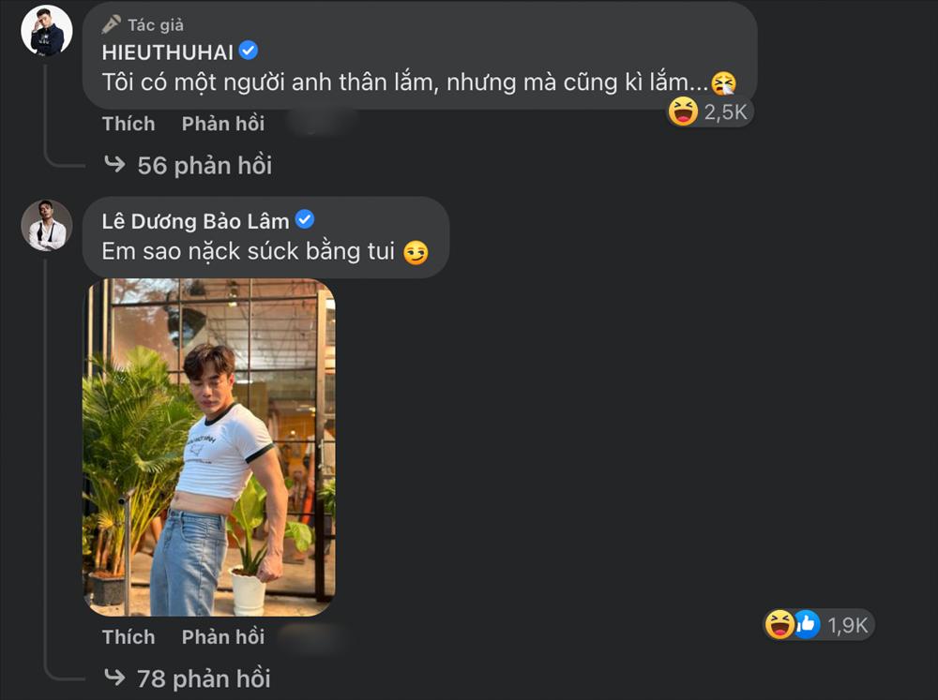Click Thích under Bảo Lâm's comment
Image resolution: width=938 pixels, height=700 pixels.
click(129, 636)
